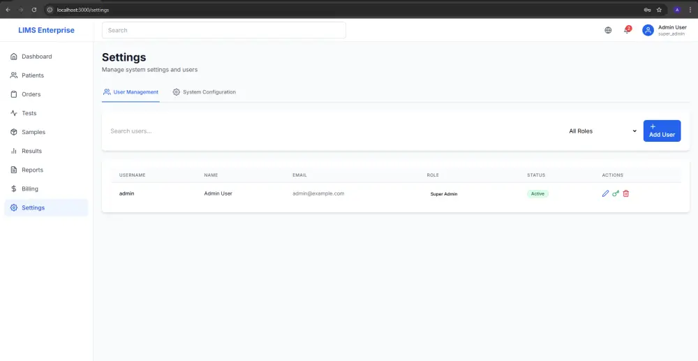
Task: Click the EMAIL column header
Action: (299, 175)
